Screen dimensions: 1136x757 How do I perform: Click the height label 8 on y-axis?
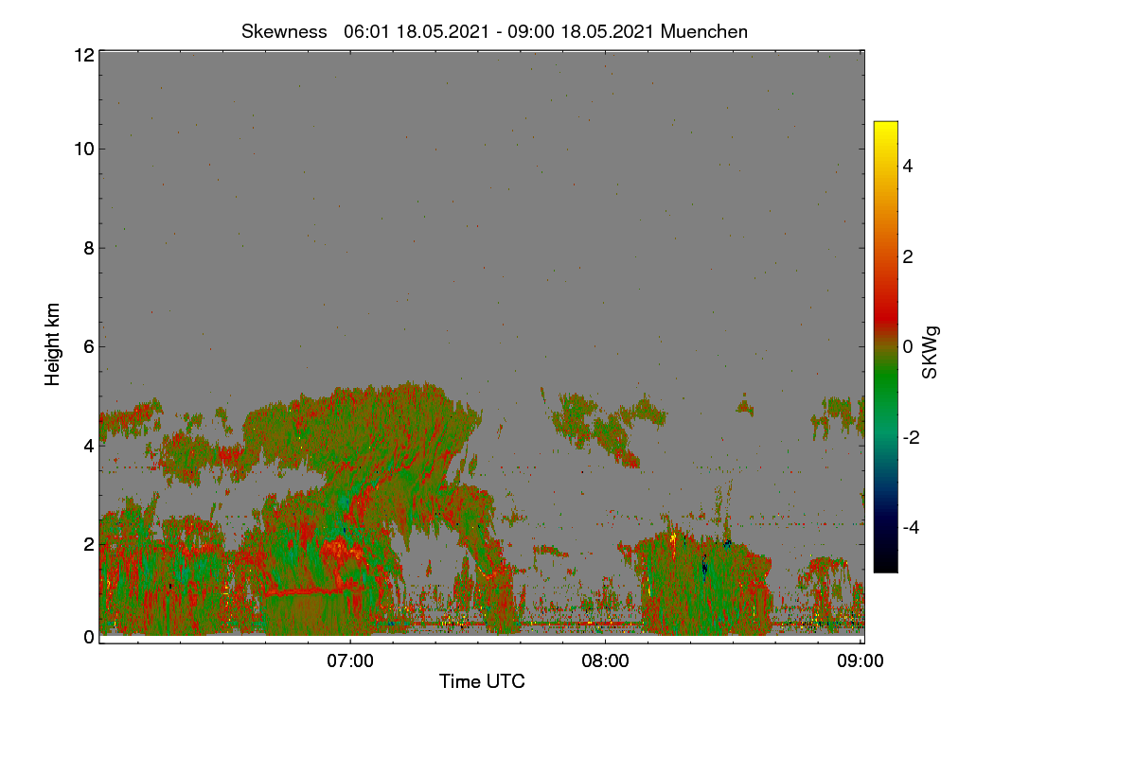point(87,248)
